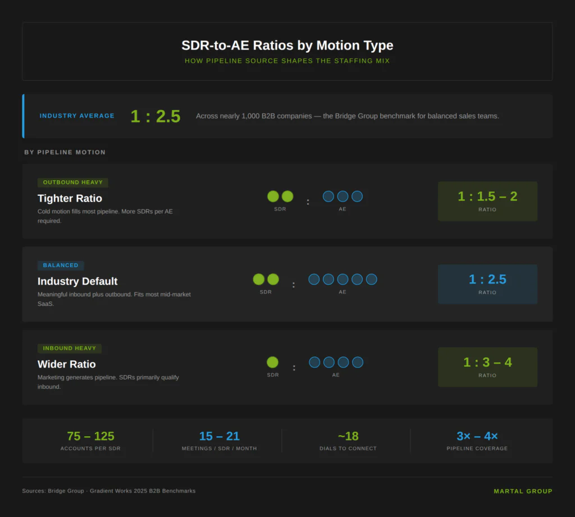The width and height of the screenshot is (575, 517).
Task: Click the AE label in Industry Default card
Action: tap(342, 292)
